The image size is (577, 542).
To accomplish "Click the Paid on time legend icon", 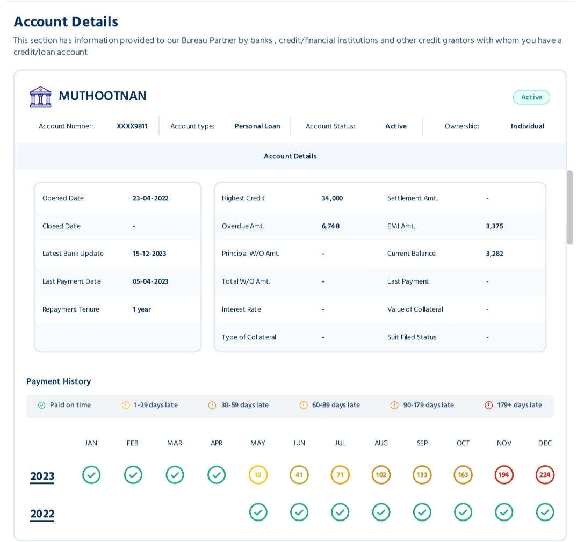I will point(41,405).
